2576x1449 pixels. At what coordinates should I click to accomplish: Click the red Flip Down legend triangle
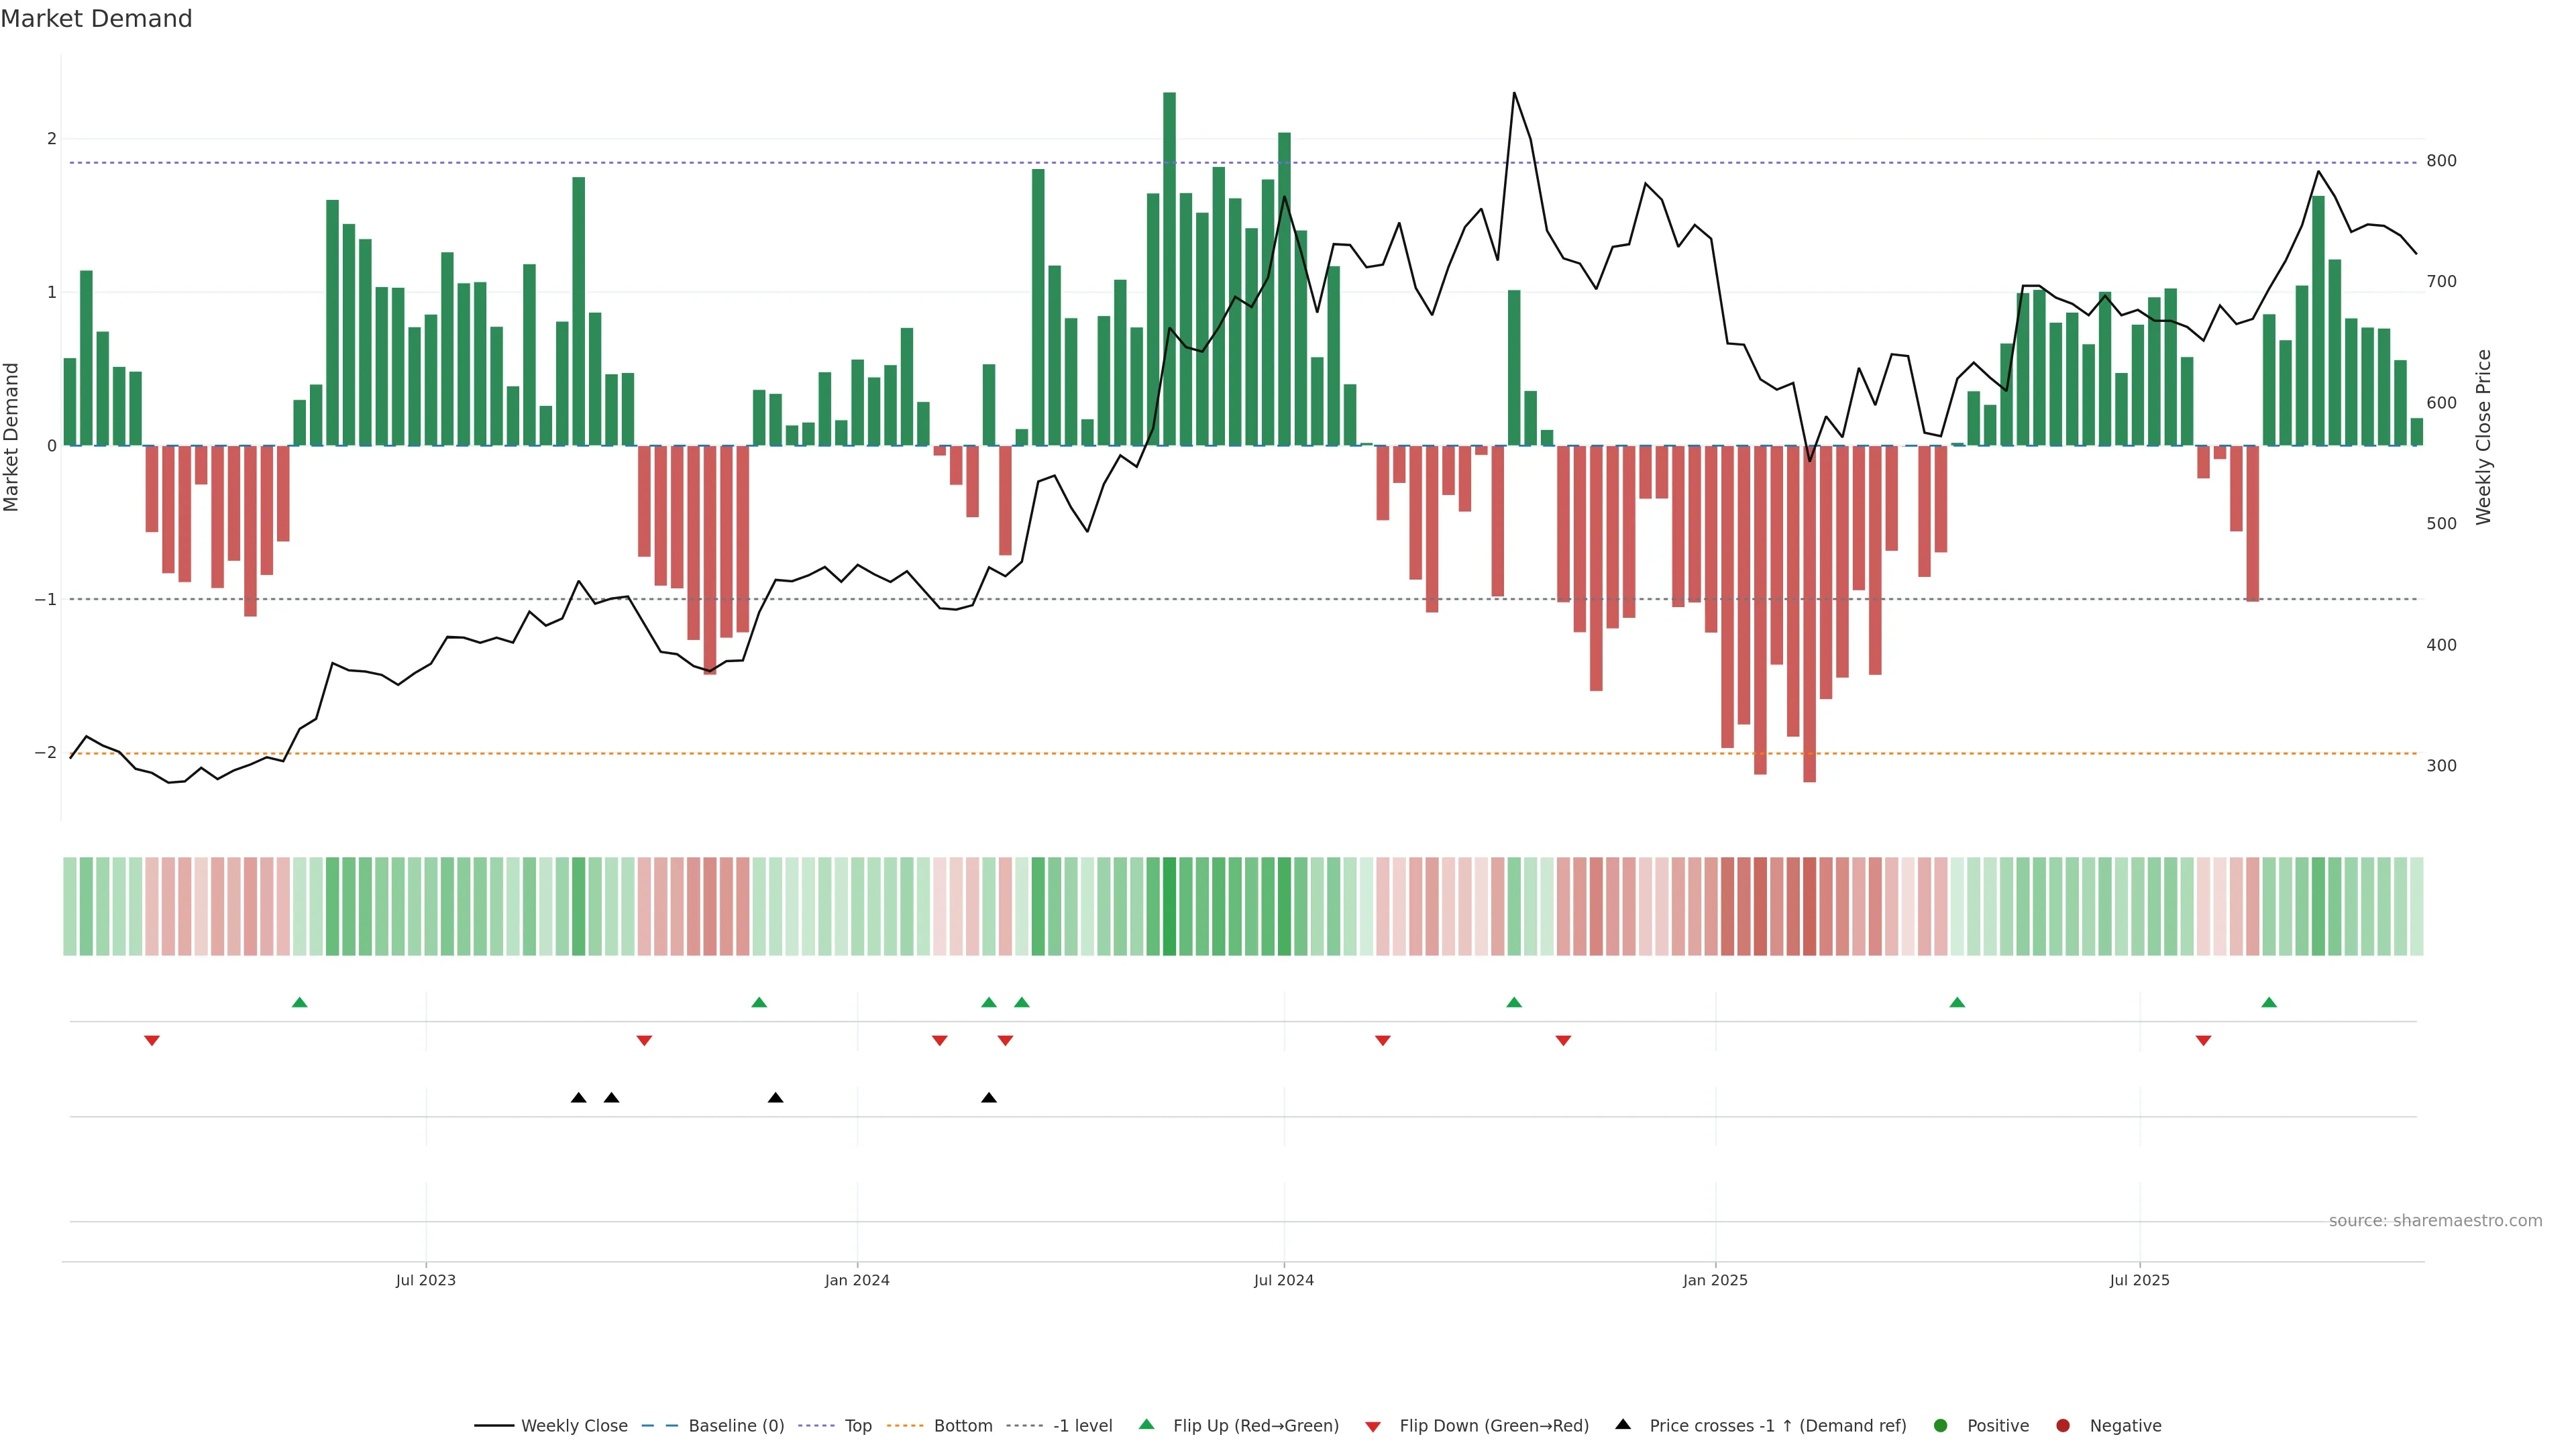click(x=1373, y=1426)
